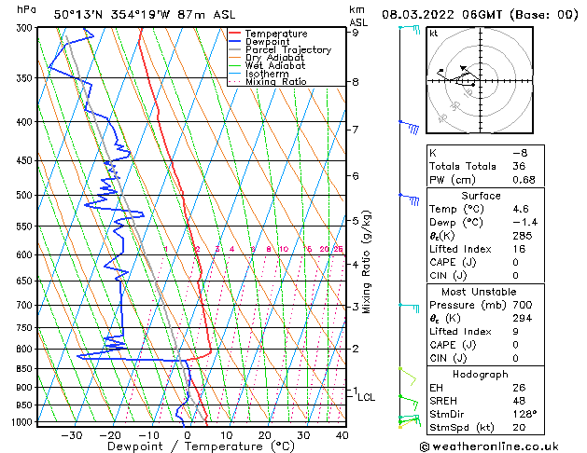Click the SREH value 48

(519, 401)
